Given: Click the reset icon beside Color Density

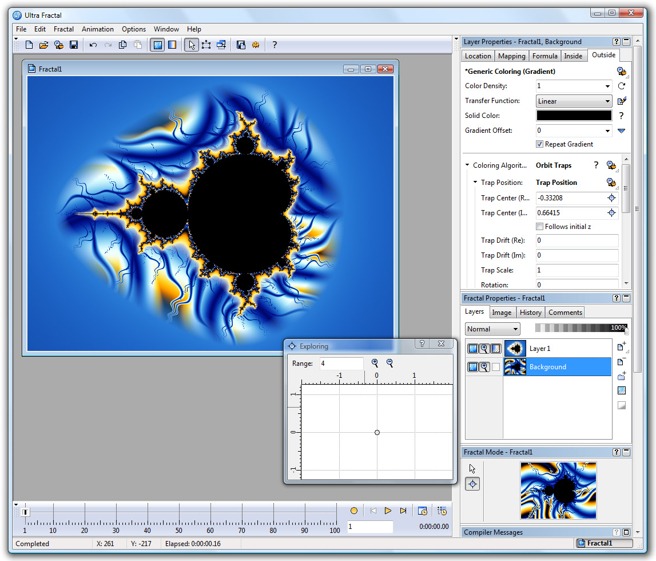Looking at the screenshot, I should tap(622, 86).
